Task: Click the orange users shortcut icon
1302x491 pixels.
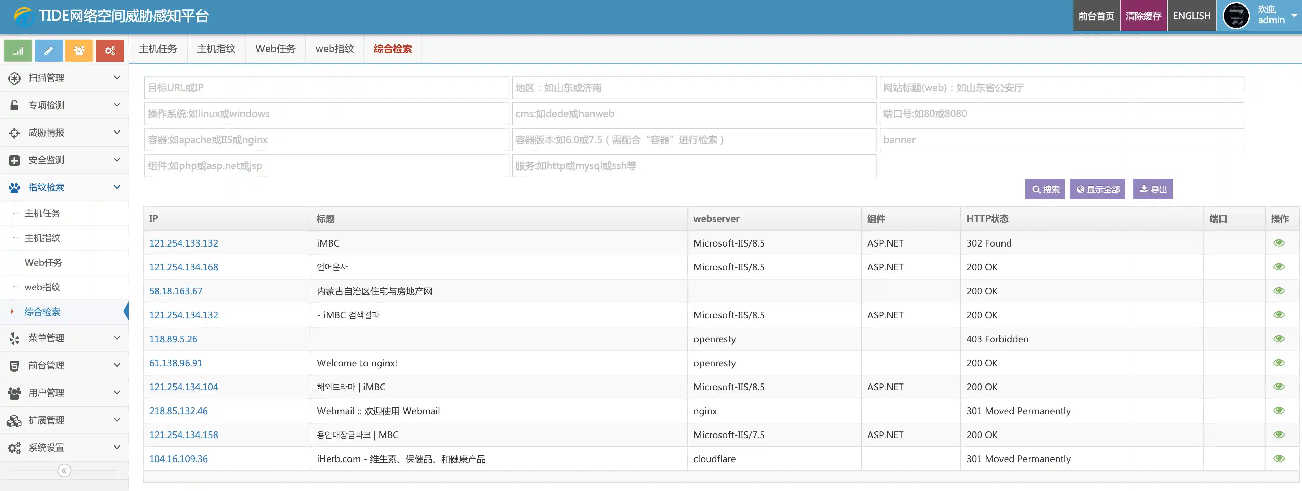Action: click(79, 51)
